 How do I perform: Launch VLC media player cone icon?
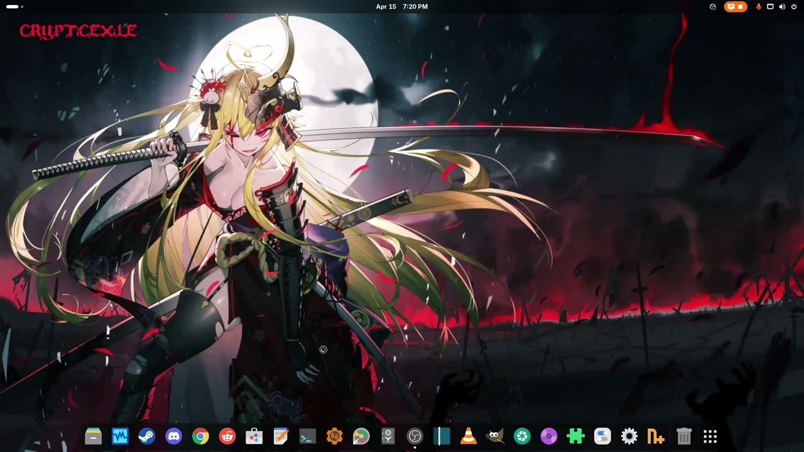point(469,436)
